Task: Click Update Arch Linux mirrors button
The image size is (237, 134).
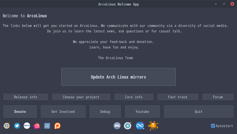Action: tap(118, 77)
